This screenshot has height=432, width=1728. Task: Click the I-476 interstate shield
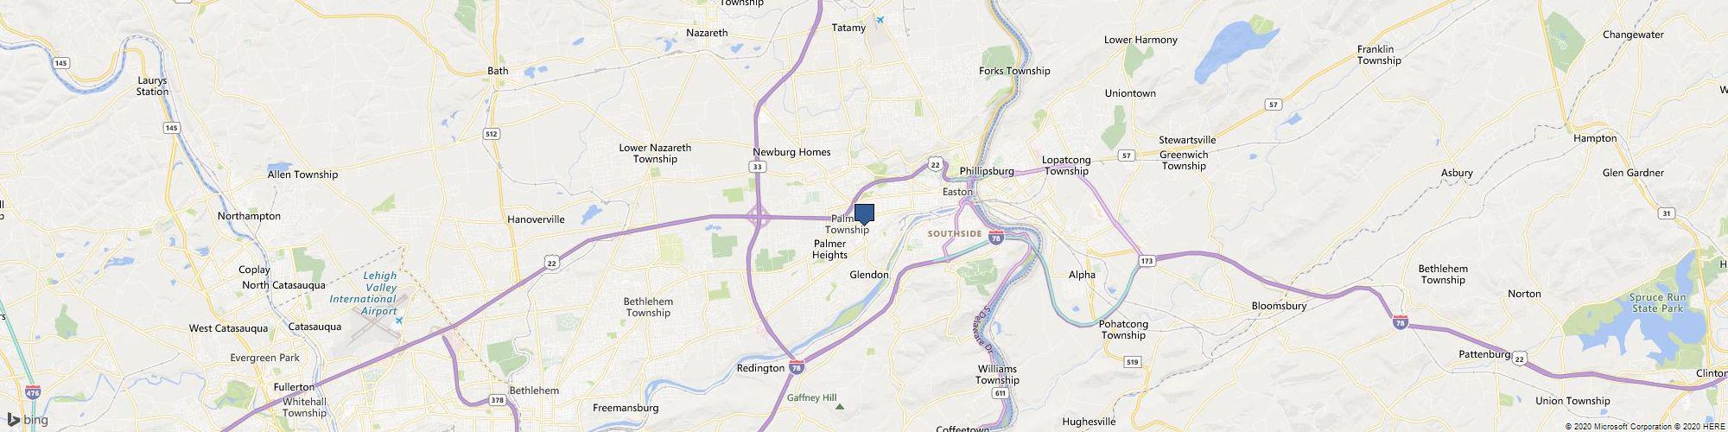(33, 391)
